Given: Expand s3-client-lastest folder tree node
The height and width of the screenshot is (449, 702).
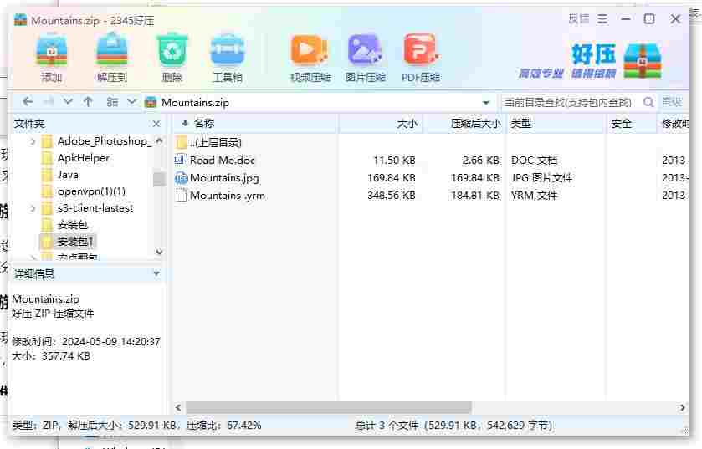Looking at the screenshot, I should [x=33, y=208].
